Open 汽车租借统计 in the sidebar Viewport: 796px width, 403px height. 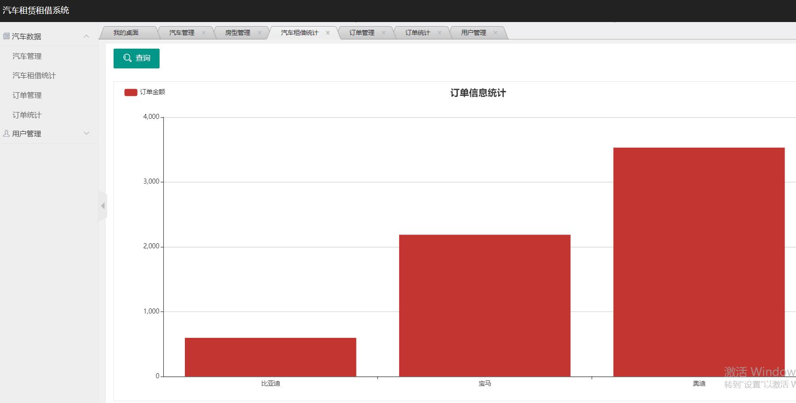(34, 75)
